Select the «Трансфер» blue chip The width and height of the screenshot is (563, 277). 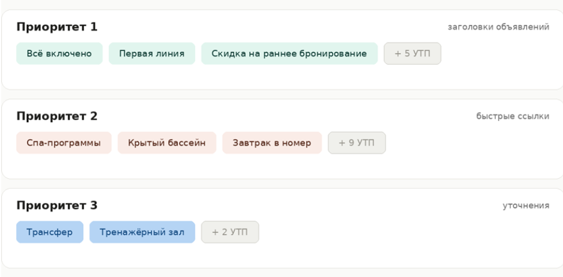(x=50, y=232)
